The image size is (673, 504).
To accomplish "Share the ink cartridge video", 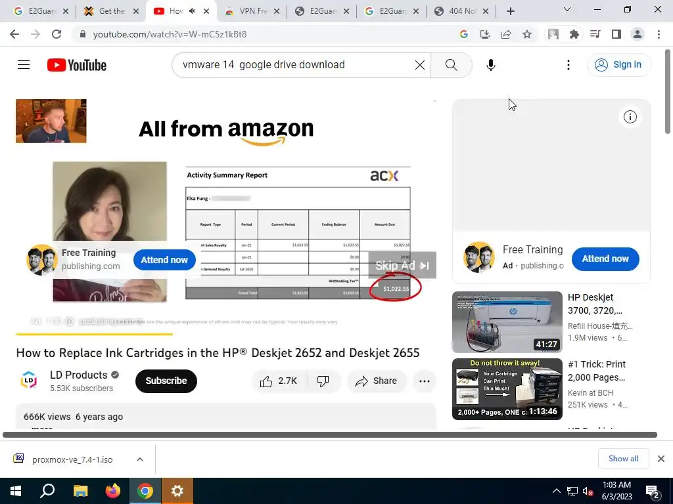I will point(376,381).
